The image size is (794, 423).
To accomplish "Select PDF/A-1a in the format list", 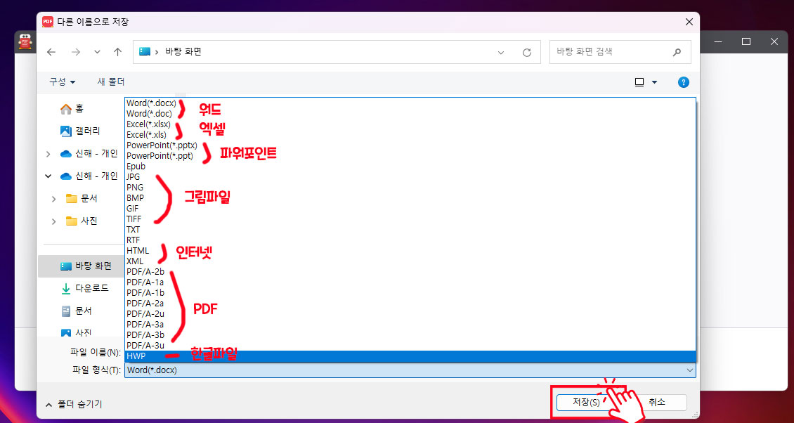I will pyautogui.click(x=410, y=282).
